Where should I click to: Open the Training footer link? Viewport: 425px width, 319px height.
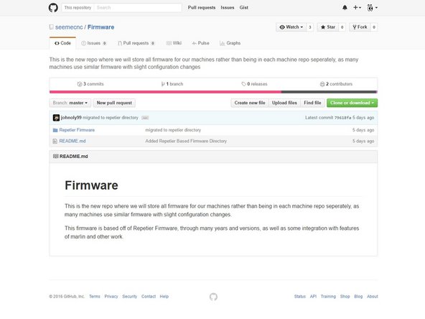tap(328, 297)
